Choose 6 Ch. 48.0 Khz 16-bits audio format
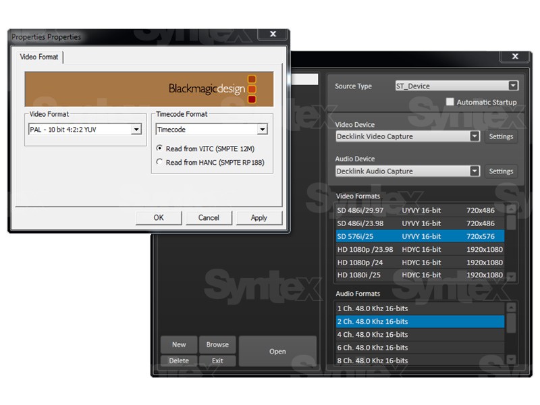 [418, 348]
